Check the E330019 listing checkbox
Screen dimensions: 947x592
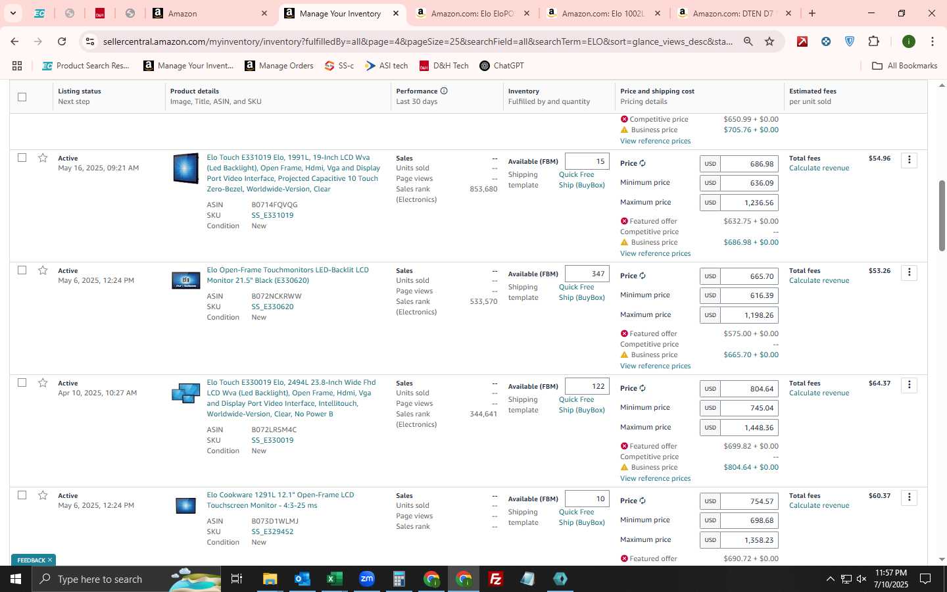coord(22,383)
